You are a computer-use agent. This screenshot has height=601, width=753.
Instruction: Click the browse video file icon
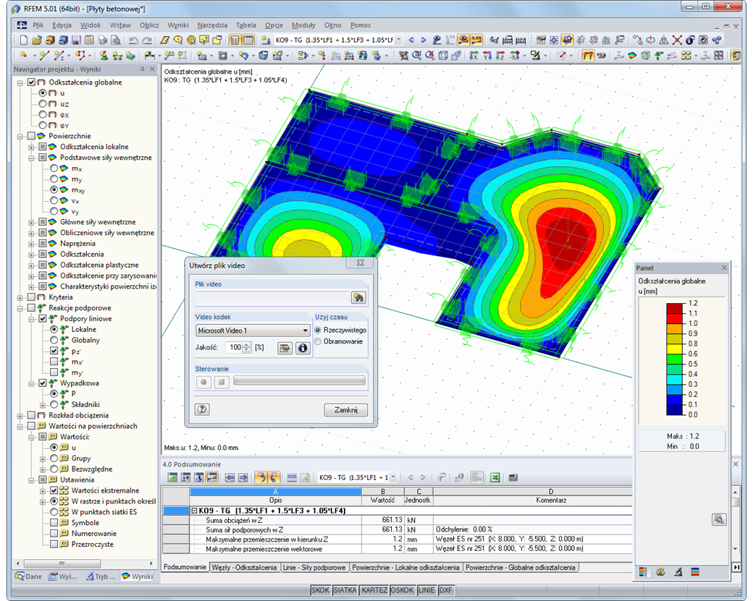[358, 298]
